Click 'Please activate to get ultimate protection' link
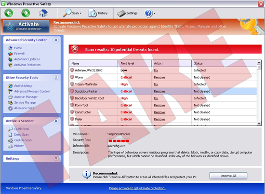Viewport: 265px width, 194px height. coord(137,188)
